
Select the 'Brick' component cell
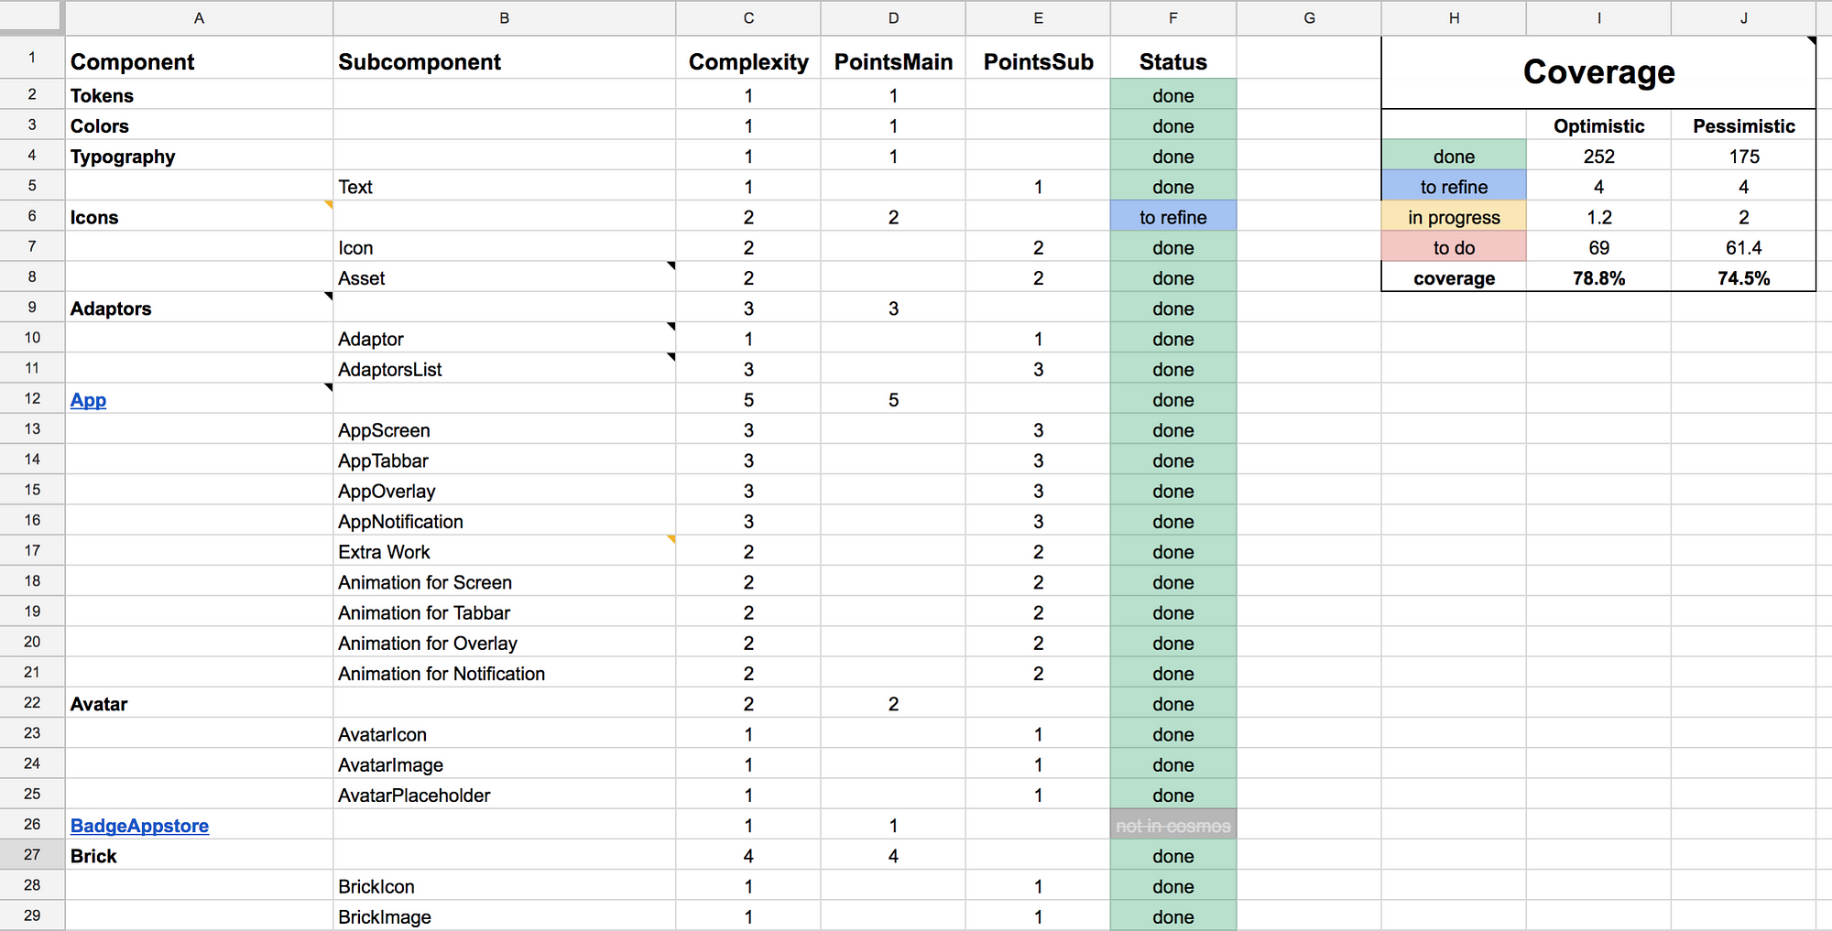click(x=200, y=855)
